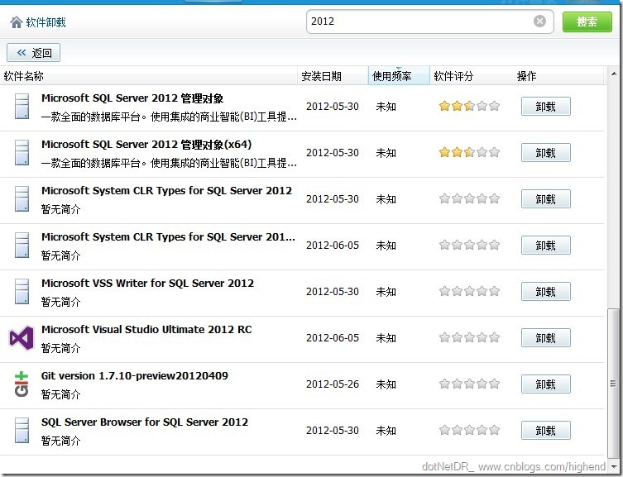The image size is (623, 477).
Task: Click 未知 frequency in Visual Studio row
Action: coord(386,338)
